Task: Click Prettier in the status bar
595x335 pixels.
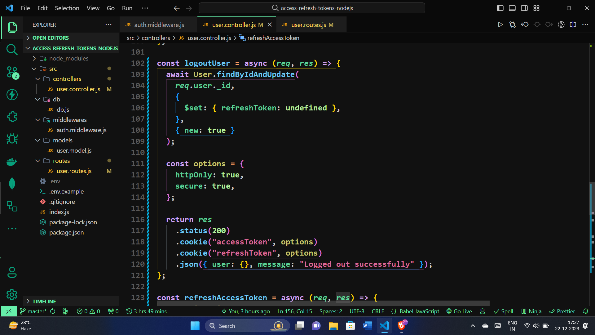Action: pos(562,311)
